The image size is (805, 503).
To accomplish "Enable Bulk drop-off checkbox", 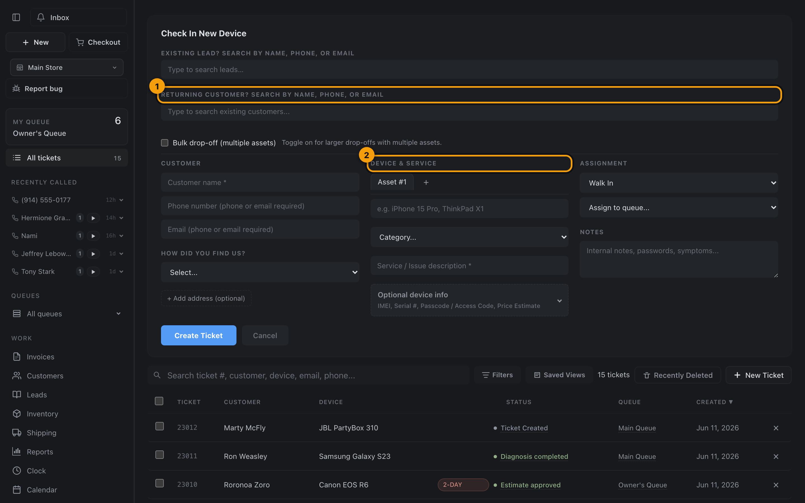I will (165, 143).
